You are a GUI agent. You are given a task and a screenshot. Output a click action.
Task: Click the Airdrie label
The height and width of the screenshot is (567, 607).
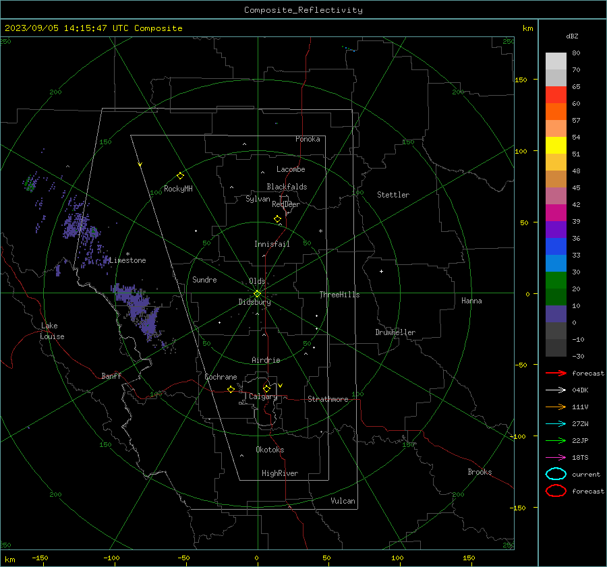266,360
